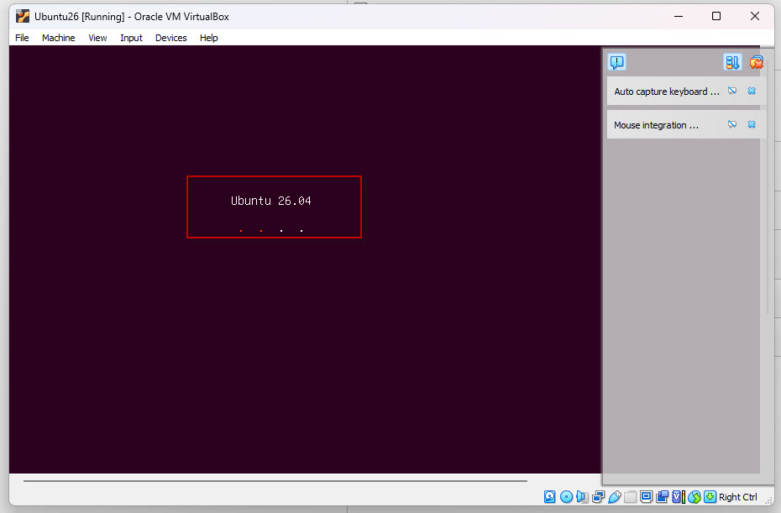
Task: Click the Right Ctrl host key label
Action: 737,497
